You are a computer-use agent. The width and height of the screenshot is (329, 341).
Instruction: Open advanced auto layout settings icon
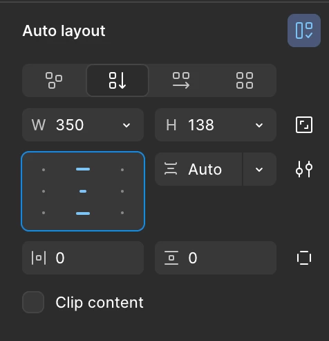(x=304, y=169)
